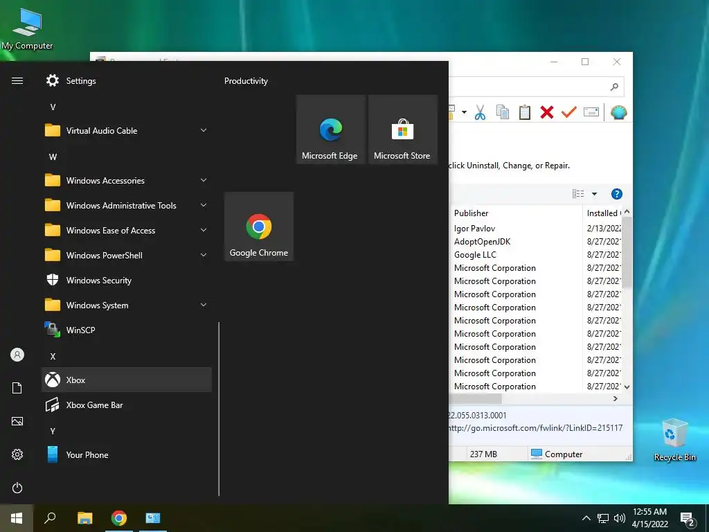Open Settings gear in the Start sidebar

[17, 454]
